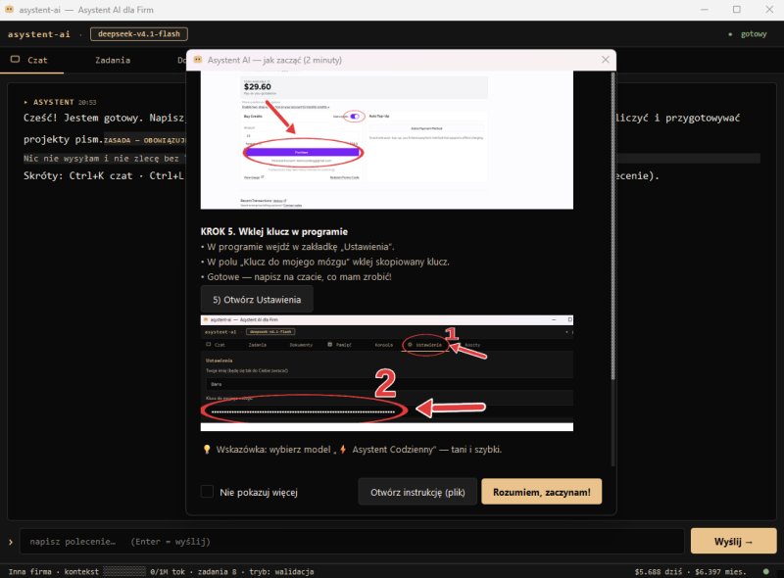Click the deepseek-v4.1-flash model badge
The image size is (784, 578).
[139, 34]
